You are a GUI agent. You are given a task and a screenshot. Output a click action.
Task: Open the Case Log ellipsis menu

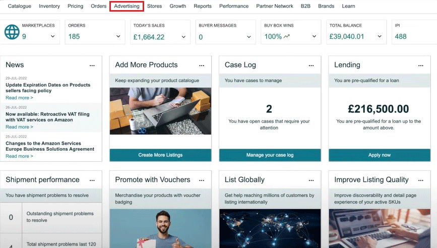point(311,66)
